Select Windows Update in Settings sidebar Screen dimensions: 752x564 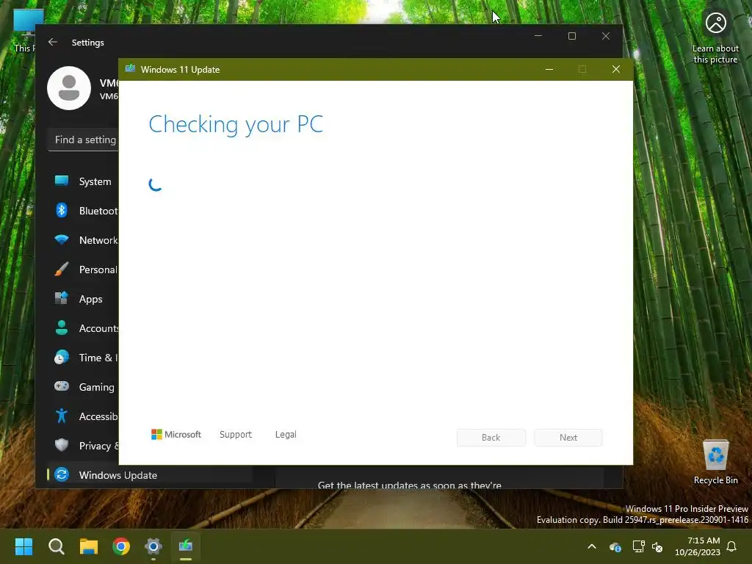click(150, 475)
